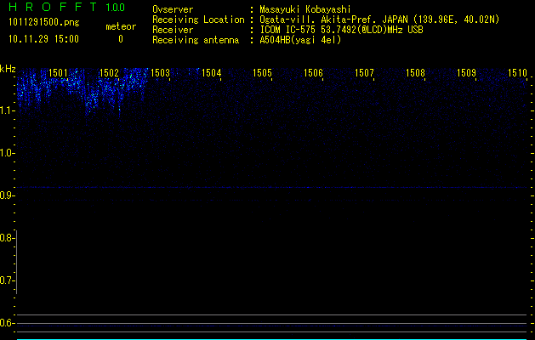Click the 0.9 kHz axis label
535x340 pixels.
(x=7, y=195)
